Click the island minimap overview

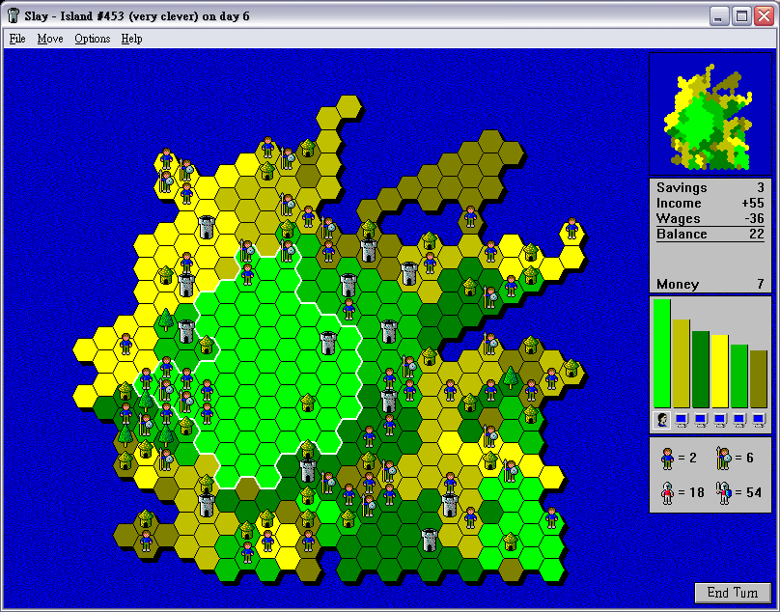tap(710, 115)
